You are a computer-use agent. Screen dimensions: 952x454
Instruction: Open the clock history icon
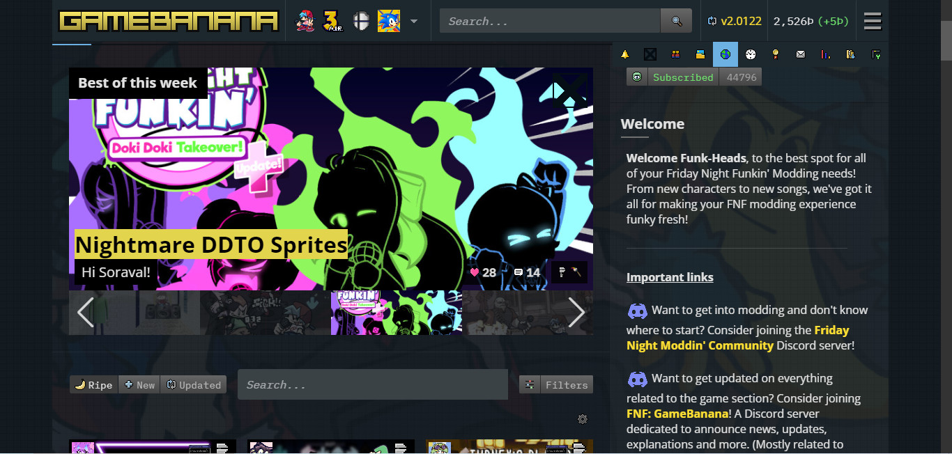[750, 54]
